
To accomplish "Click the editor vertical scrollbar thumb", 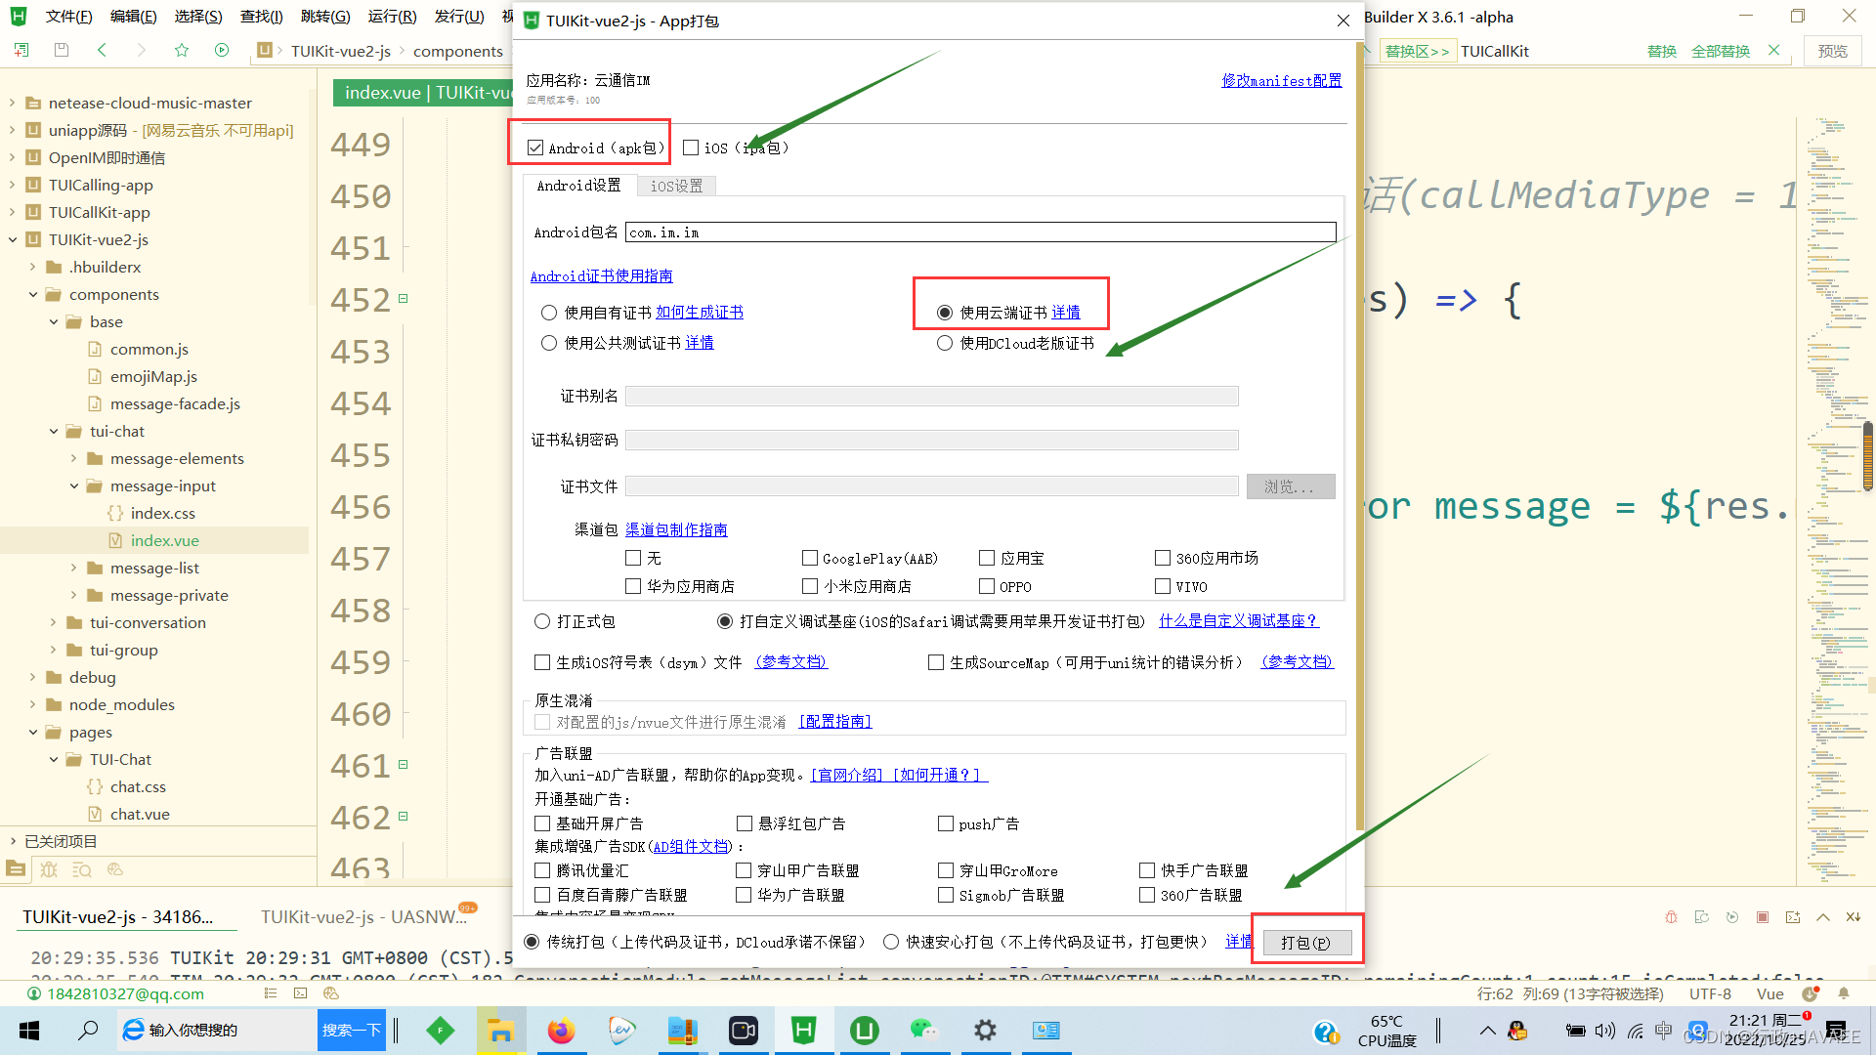I will [x=1868, y=455].
